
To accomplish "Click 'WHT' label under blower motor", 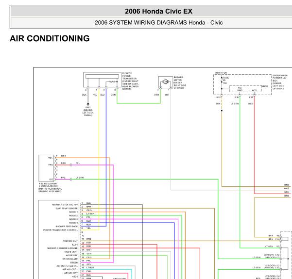I will [x=167, y=95].
